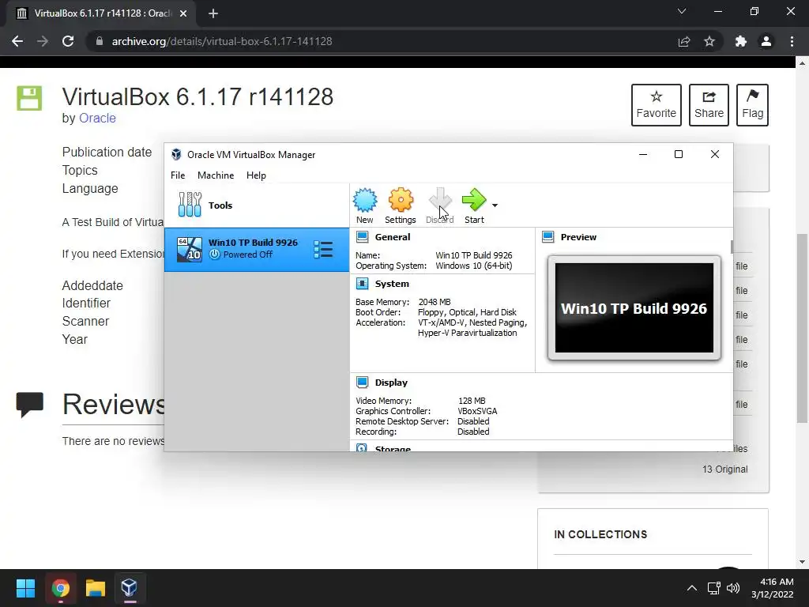Screen dimensions: 809x607
Task: Open the tab search chevron in Chrome
Action: [682, 11]
